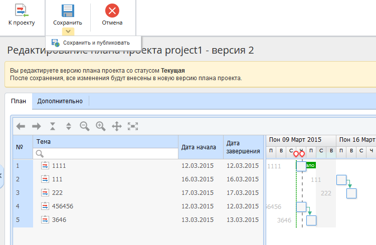Zoom out the Gantt chart

pyautogui.click(x=85, y=126)
